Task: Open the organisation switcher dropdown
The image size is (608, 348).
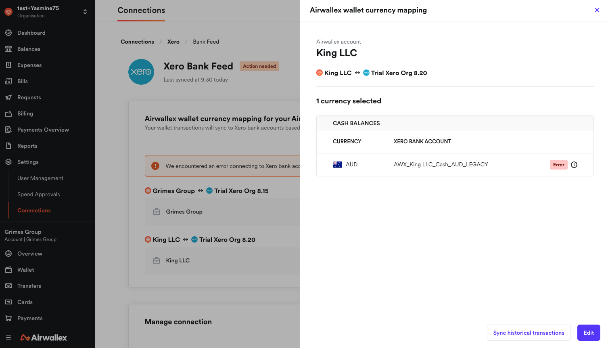Action: 85,12
